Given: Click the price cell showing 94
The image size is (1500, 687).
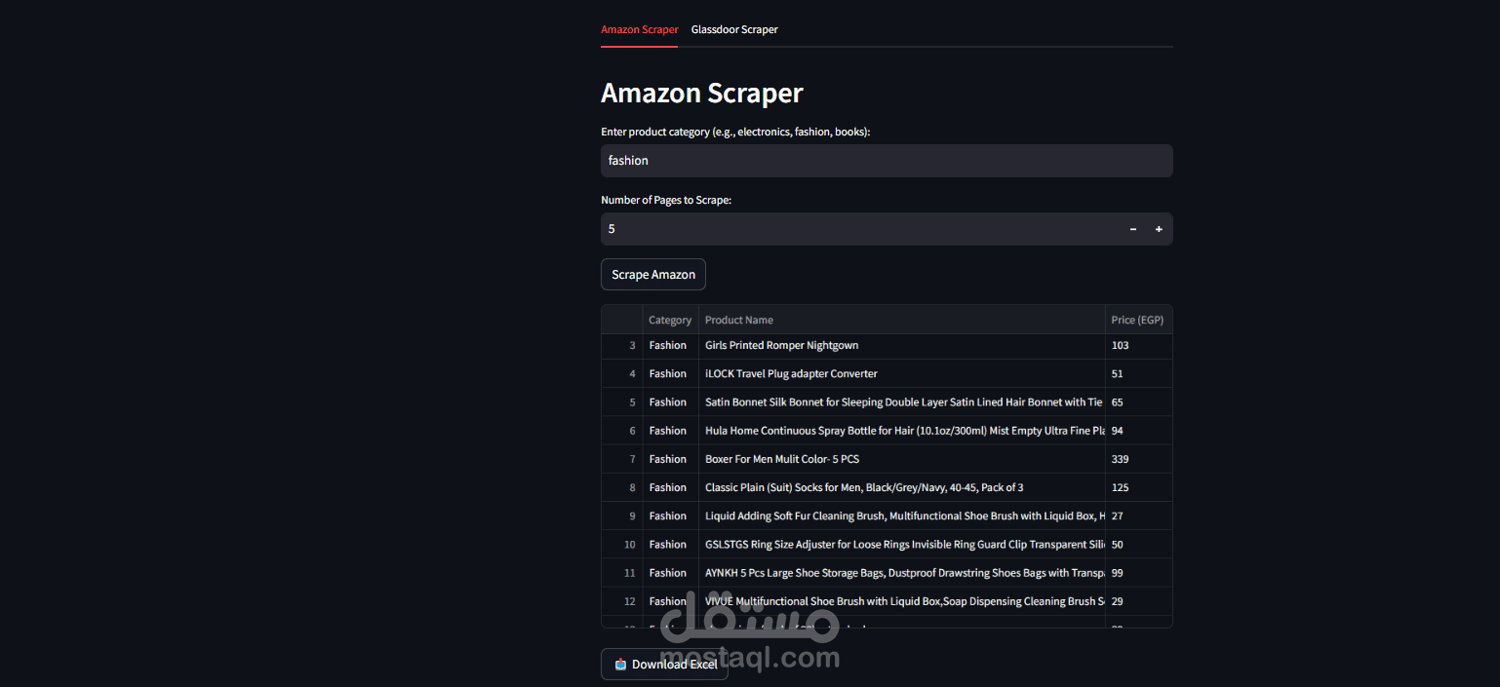Looking at the screenshot, I should (x=1138, y=431).
